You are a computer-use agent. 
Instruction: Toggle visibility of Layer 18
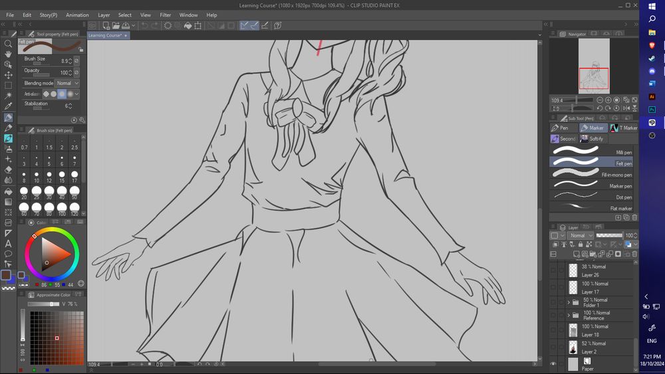[x=553, y=330]
